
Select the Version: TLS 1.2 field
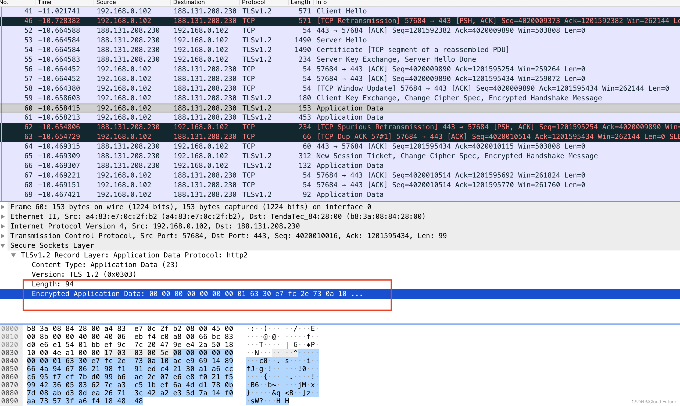[x=84, y=274]
